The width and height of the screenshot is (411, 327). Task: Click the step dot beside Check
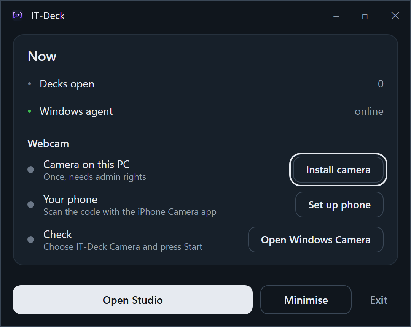pos(31,240)
